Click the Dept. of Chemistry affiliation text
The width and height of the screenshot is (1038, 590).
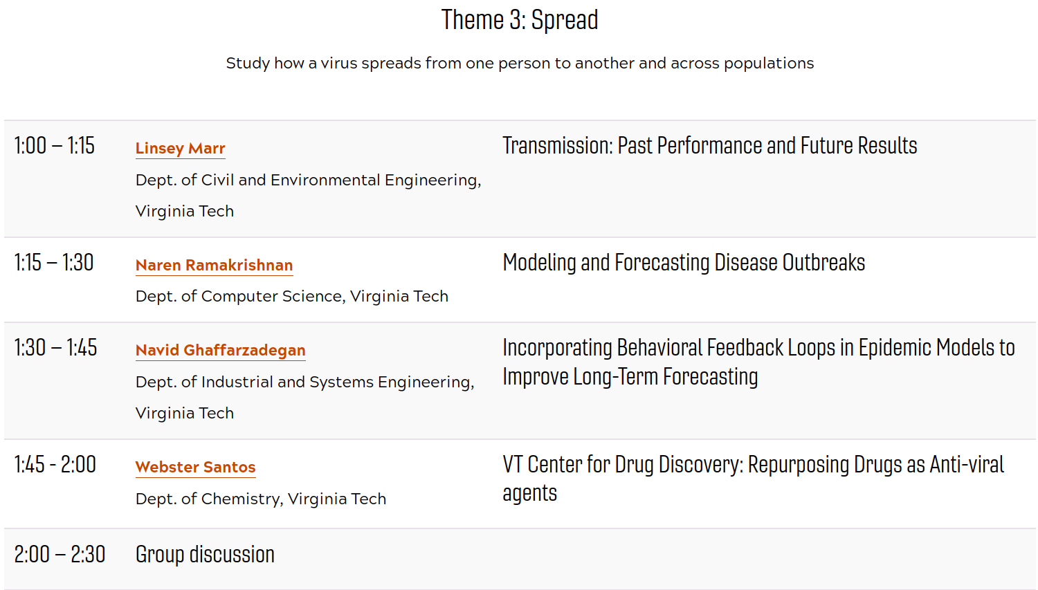click(x=261, y=499)
